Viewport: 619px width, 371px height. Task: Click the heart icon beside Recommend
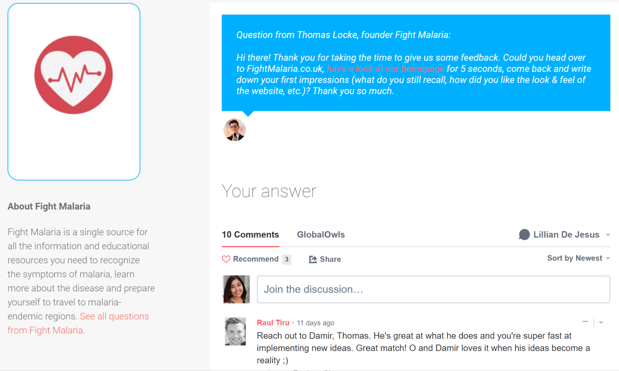(x=226, y=259)
